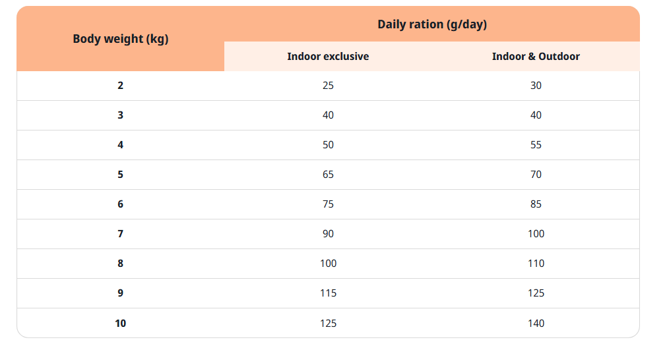Select the Indoor & Outdoor value 55
The height and width of the screenshot is (346, 667).
536,145
